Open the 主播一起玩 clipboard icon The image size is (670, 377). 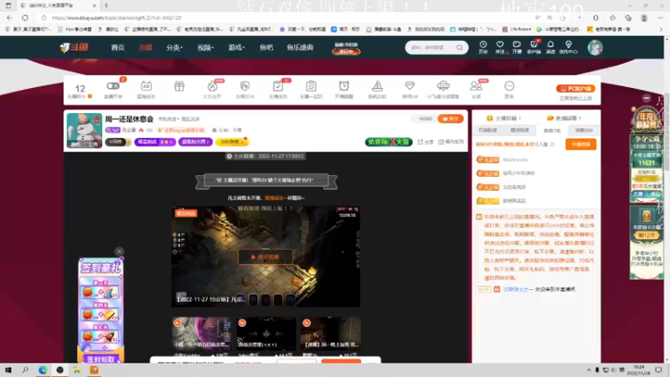[x=311, y=89]
